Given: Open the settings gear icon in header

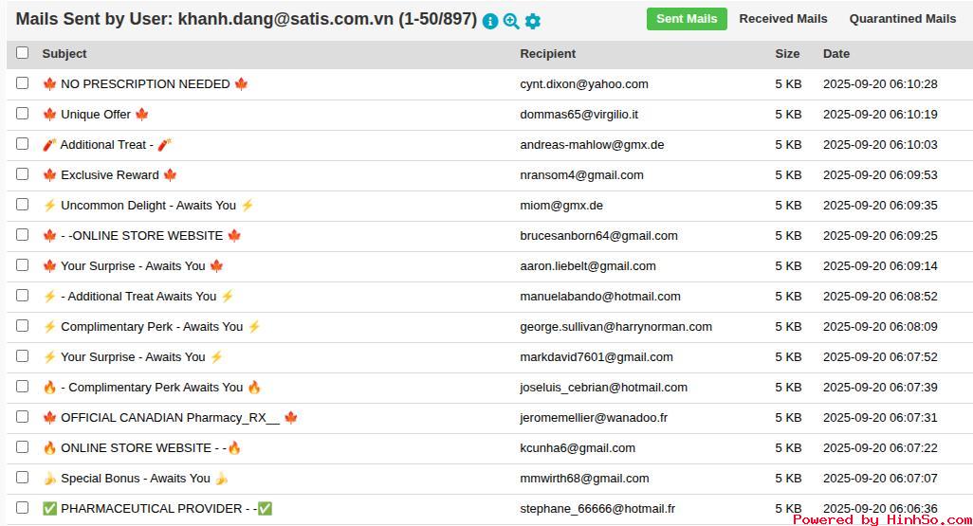Looking at the screenshot, I should point(532,21).
